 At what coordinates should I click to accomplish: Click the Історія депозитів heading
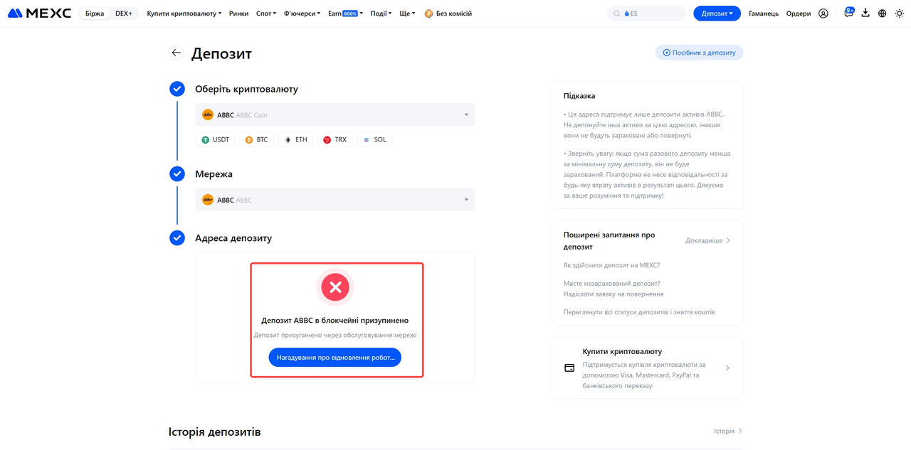point(214,432)
